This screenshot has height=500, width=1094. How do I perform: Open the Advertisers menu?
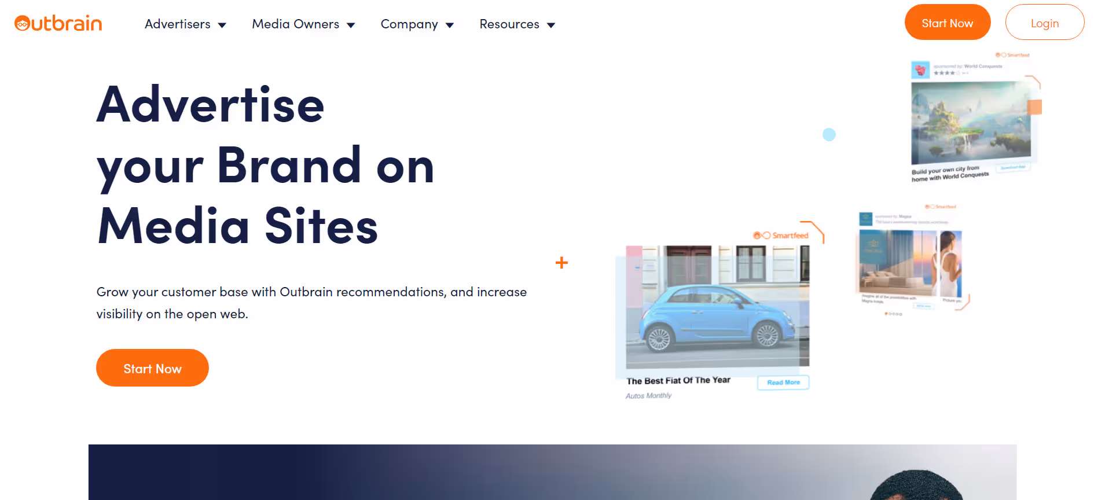[178, 24]
